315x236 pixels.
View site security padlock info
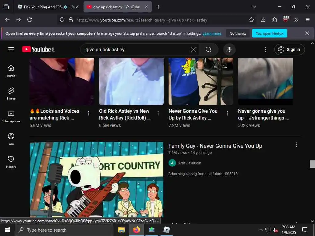pos(71,20)
